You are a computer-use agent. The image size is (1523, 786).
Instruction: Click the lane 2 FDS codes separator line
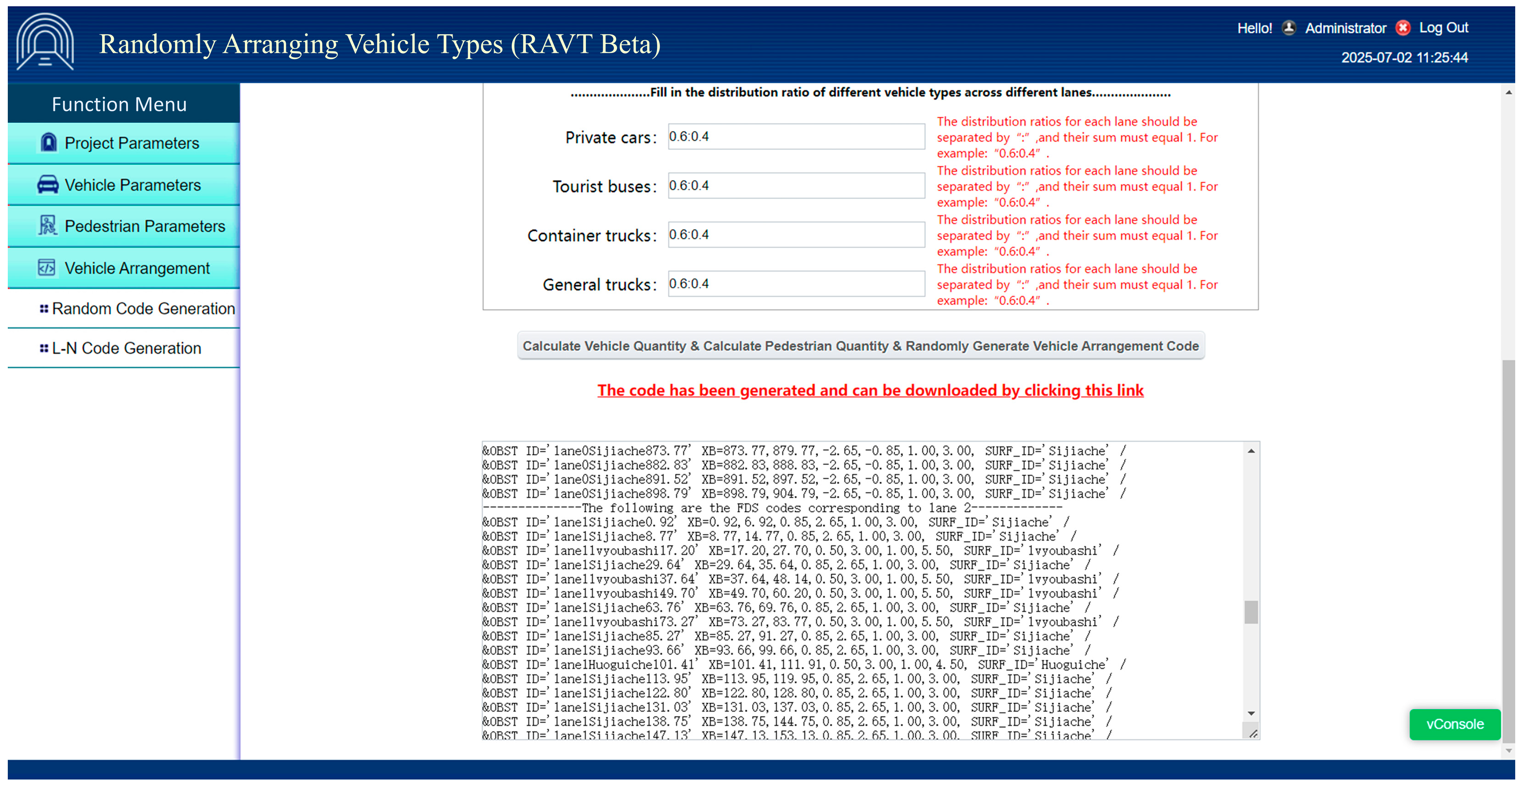(x=773, y=508)
